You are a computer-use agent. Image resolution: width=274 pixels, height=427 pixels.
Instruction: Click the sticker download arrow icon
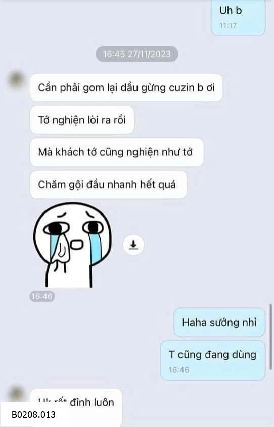click(x=133, y=244)
